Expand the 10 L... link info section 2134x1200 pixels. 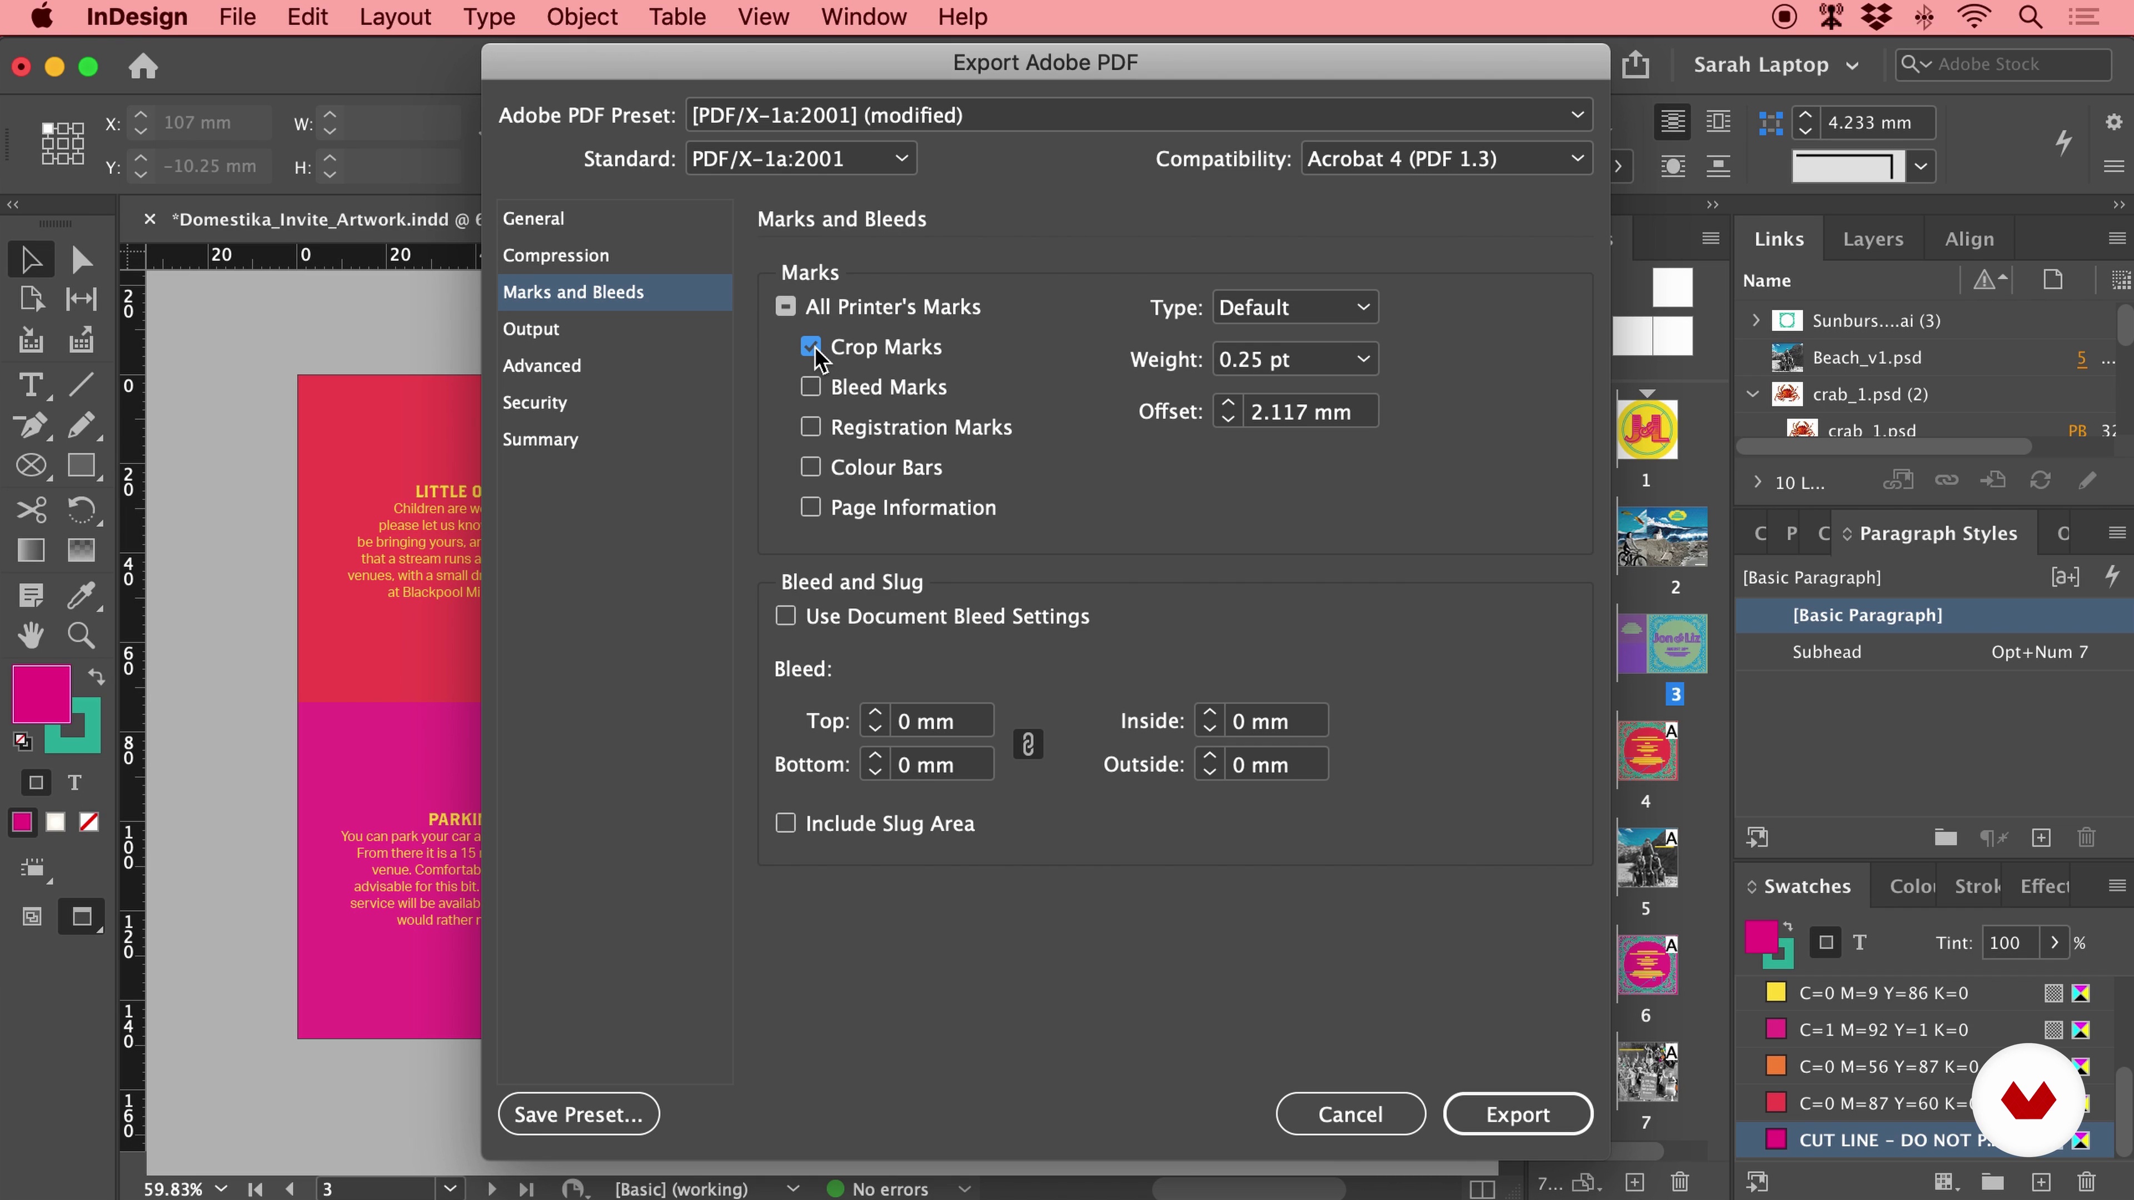[1757, 482]
